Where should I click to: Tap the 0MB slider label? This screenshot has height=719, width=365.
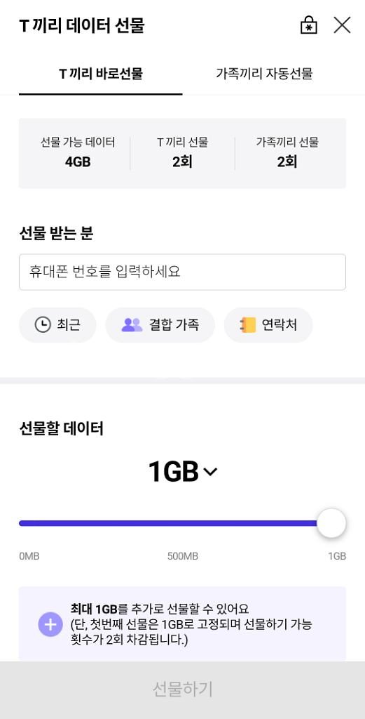coord(29,556)
